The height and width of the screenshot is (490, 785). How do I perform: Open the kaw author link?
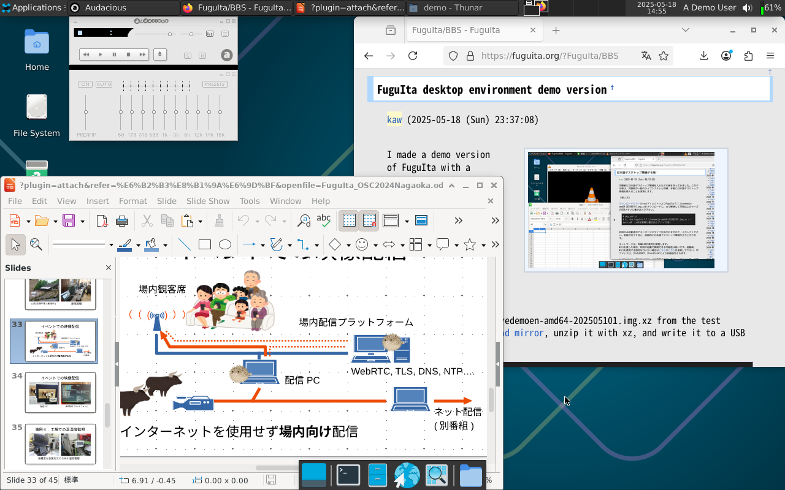pos(394,120)
